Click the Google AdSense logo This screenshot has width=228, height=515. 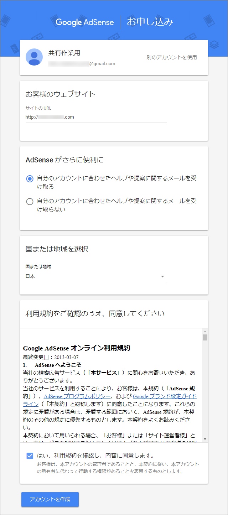85,22
